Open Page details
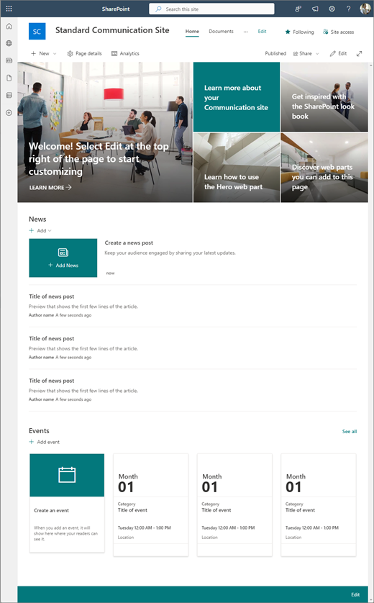Screen dimensions: 374x603 (84, 53)
